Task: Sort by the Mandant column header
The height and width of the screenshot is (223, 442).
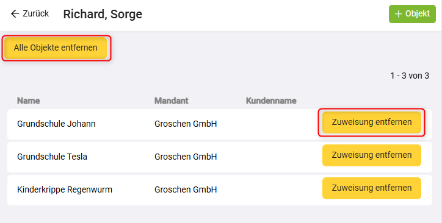Action: click(172, 101)
